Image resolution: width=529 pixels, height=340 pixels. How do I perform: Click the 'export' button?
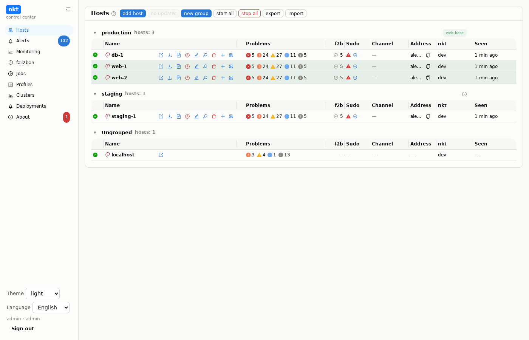click(273, 14)
